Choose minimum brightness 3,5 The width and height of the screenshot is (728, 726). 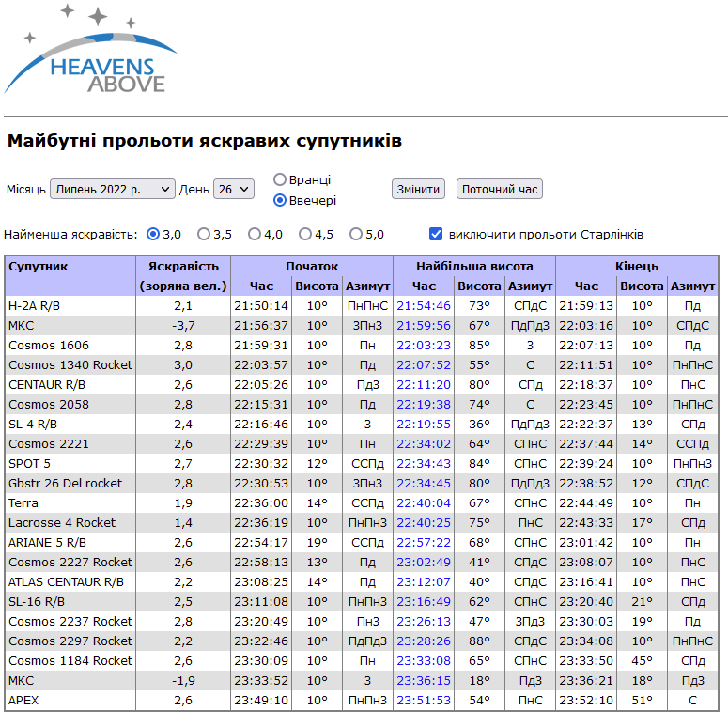pyautogui.click(x=204, y=234)
